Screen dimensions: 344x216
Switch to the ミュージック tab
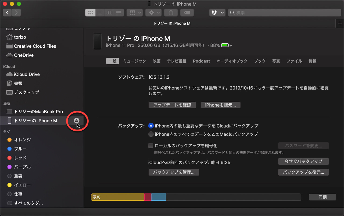pyautogui.click(x=134, y=61)
